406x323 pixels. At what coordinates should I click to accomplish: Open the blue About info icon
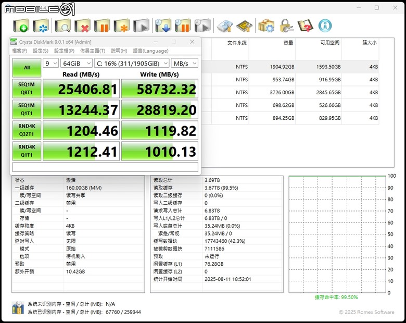pyautogui.click(x=325, y=26)
